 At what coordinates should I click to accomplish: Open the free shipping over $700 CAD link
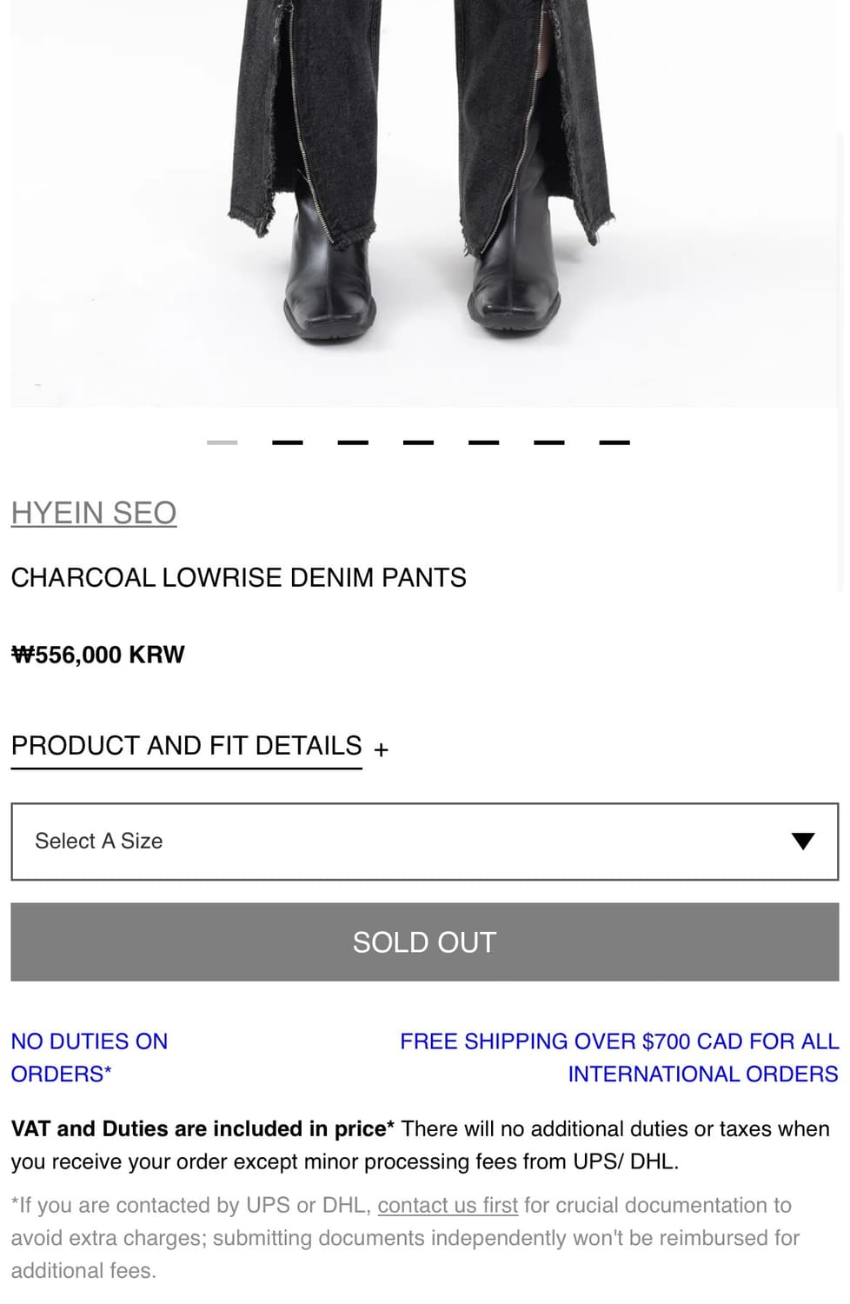tap(619, 1057)
